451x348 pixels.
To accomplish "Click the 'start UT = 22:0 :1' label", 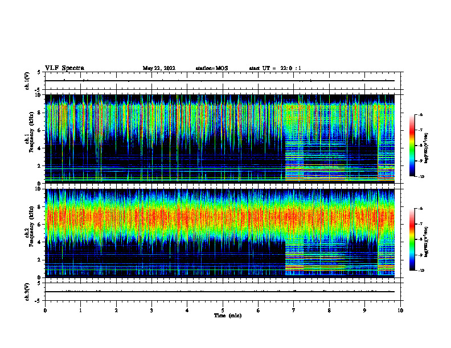I will tap(275, 68).
